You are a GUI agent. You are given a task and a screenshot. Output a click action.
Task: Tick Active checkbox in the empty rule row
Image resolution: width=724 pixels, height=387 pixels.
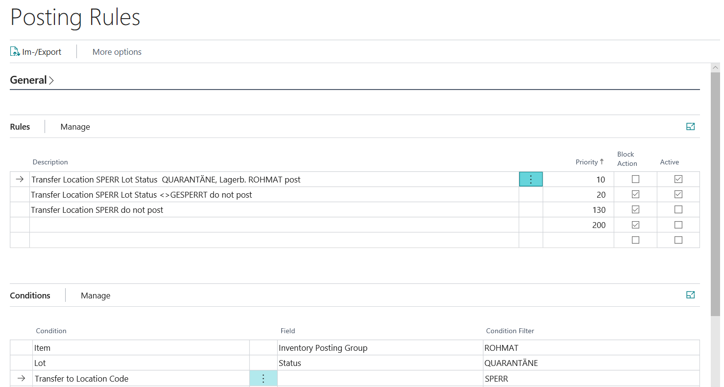coord(678,240)
